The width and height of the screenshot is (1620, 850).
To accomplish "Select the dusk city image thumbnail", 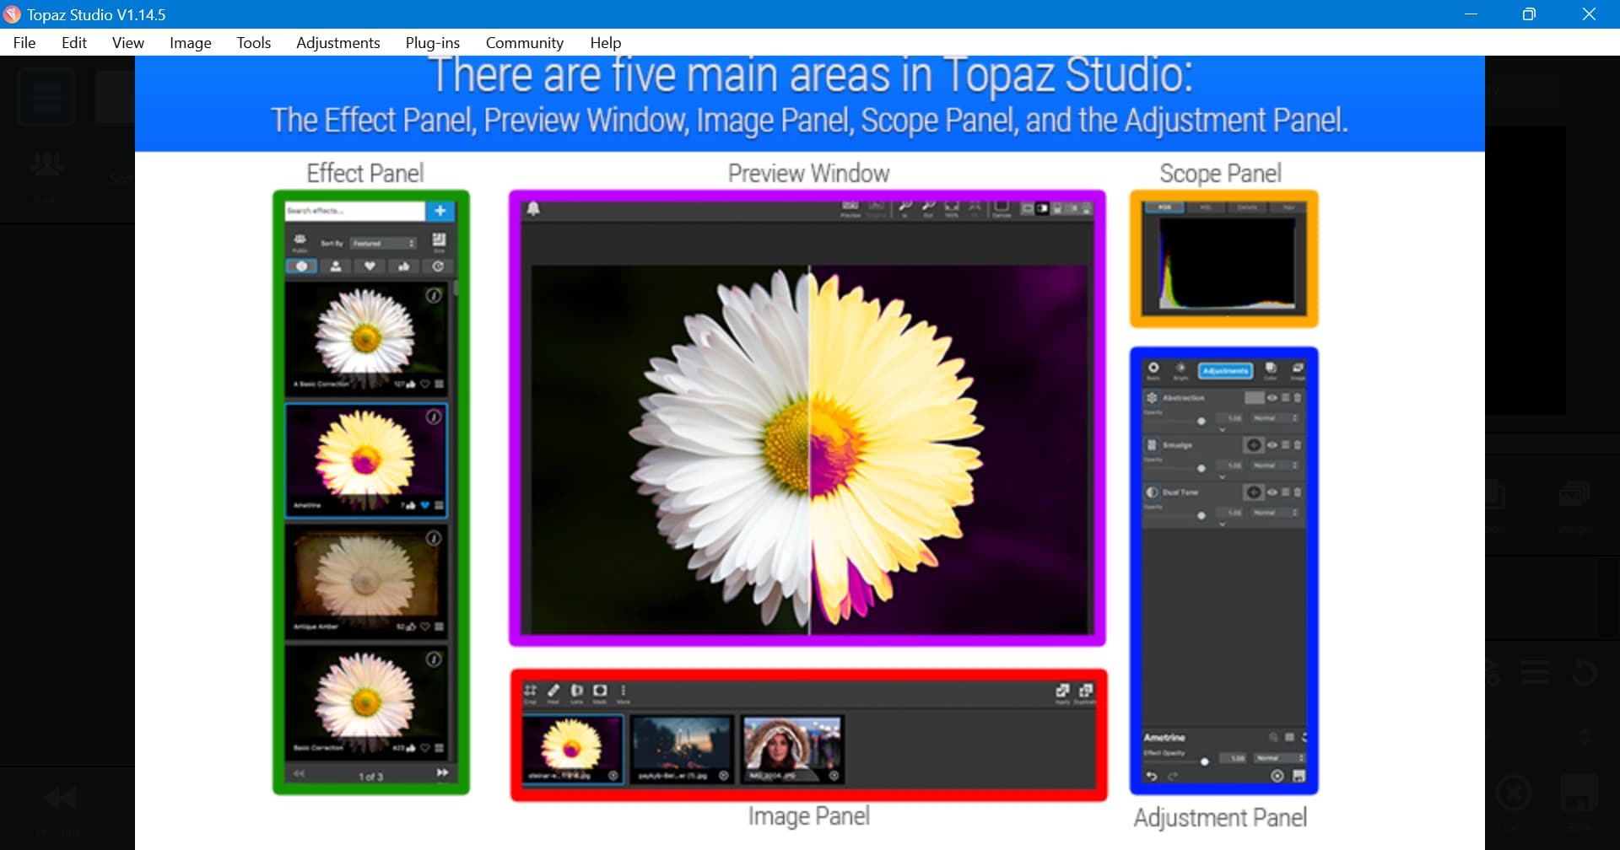I will coord(682,750).
